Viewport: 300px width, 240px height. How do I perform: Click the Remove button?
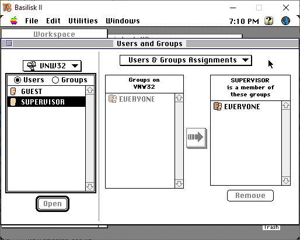click(x=250, y=196)
